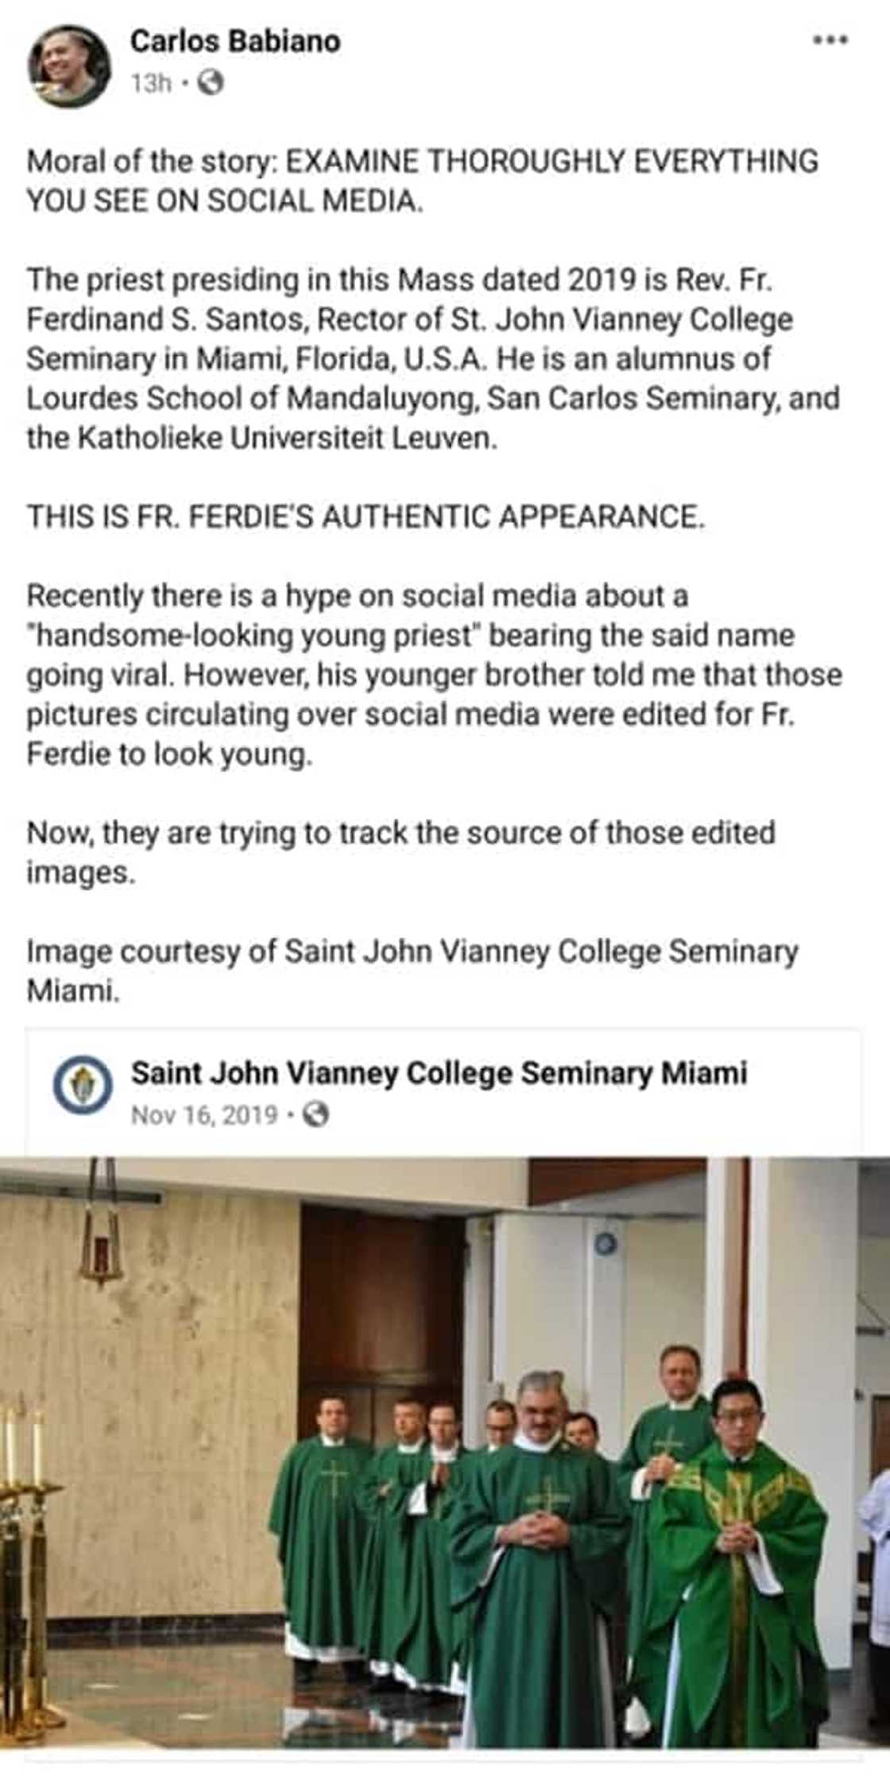Click the 13h post timestamp
This screenshot has width=890, height=1780.
coord(150,83)
